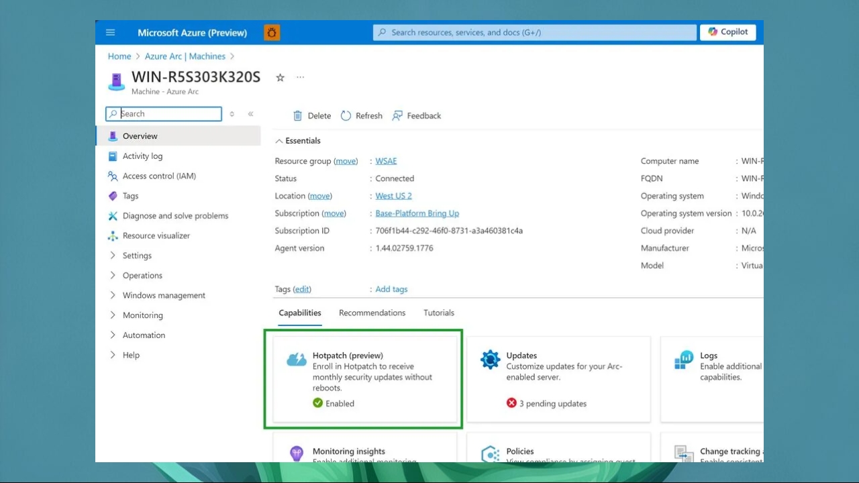Click move link for Subscription

pos(334,213)
